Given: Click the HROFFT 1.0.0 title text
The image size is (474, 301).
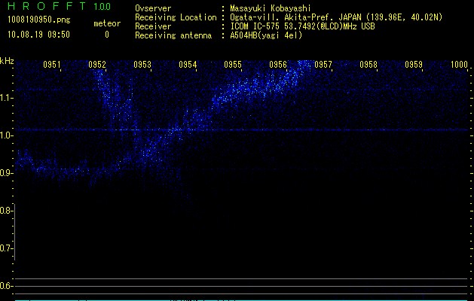Looking at the screenshot, I should click(x=59, y=6).
